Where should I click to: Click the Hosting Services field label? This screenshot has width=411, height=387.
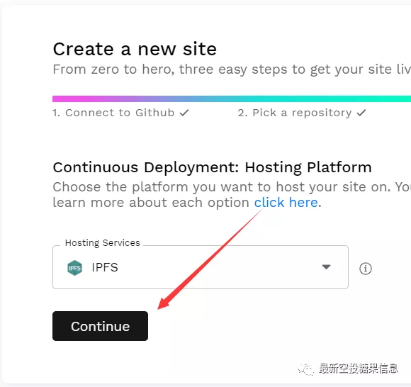pos(103,243)
